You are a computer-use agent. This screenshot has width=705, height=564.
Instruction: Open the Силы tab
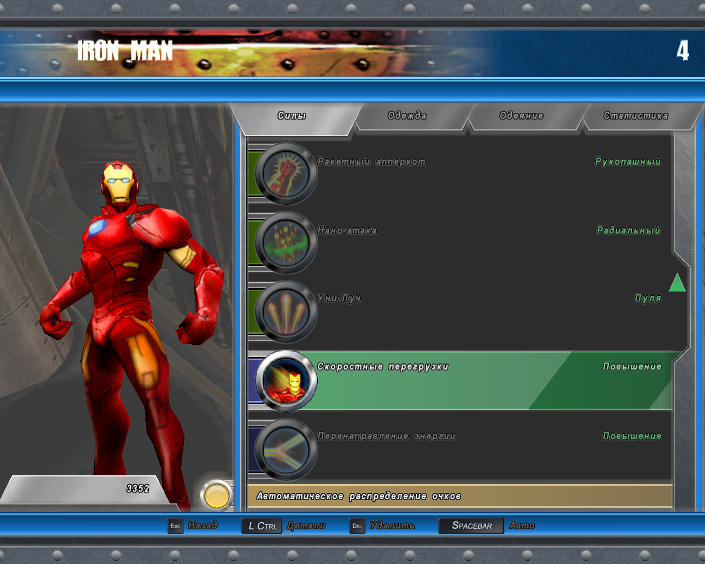[x=292, y=116]
